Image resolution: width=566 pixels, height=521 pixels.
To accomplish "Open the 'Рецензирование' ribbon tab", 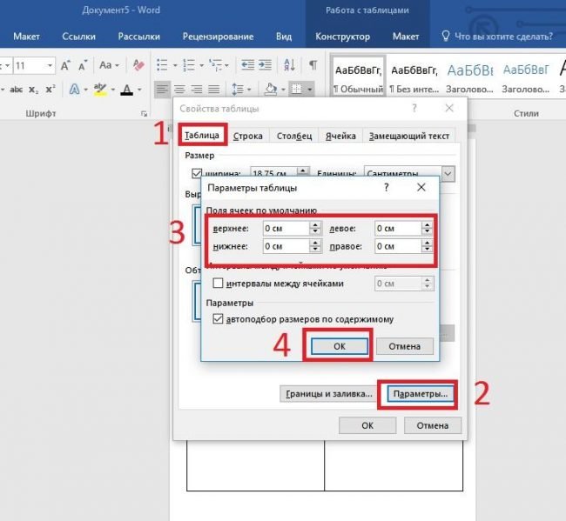I will [218, 37].
